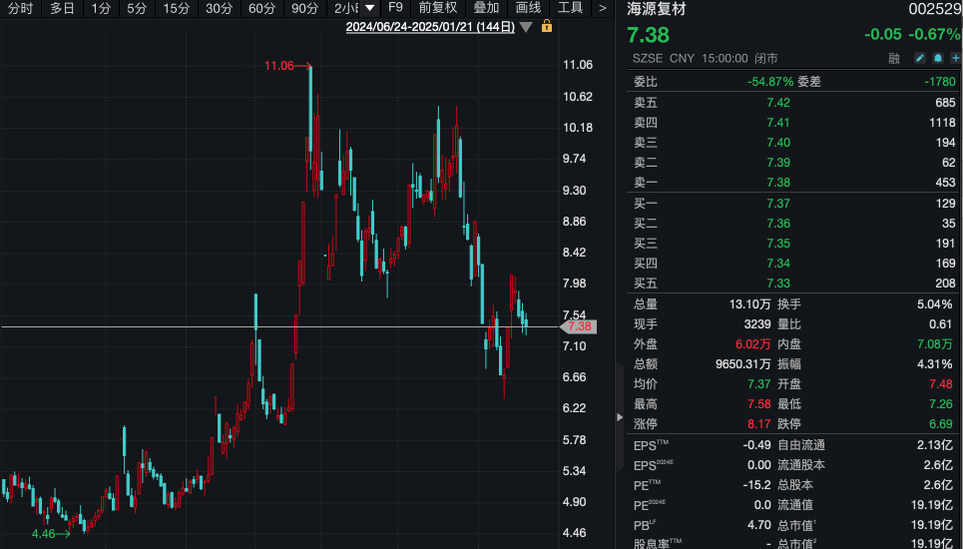Click the 前复权 price adjustment button
This screenshot has height=549, width=963.
tap(437, 8)
